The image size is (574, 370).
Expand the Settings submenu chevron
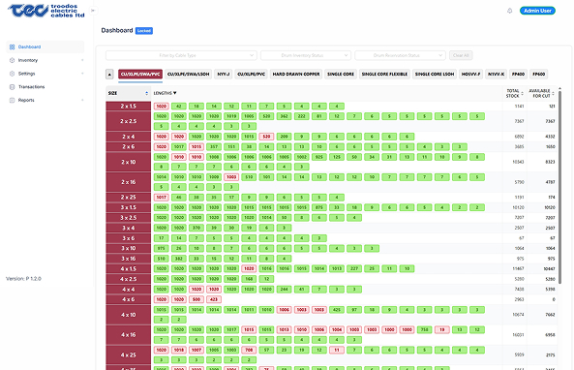point(82,74)
